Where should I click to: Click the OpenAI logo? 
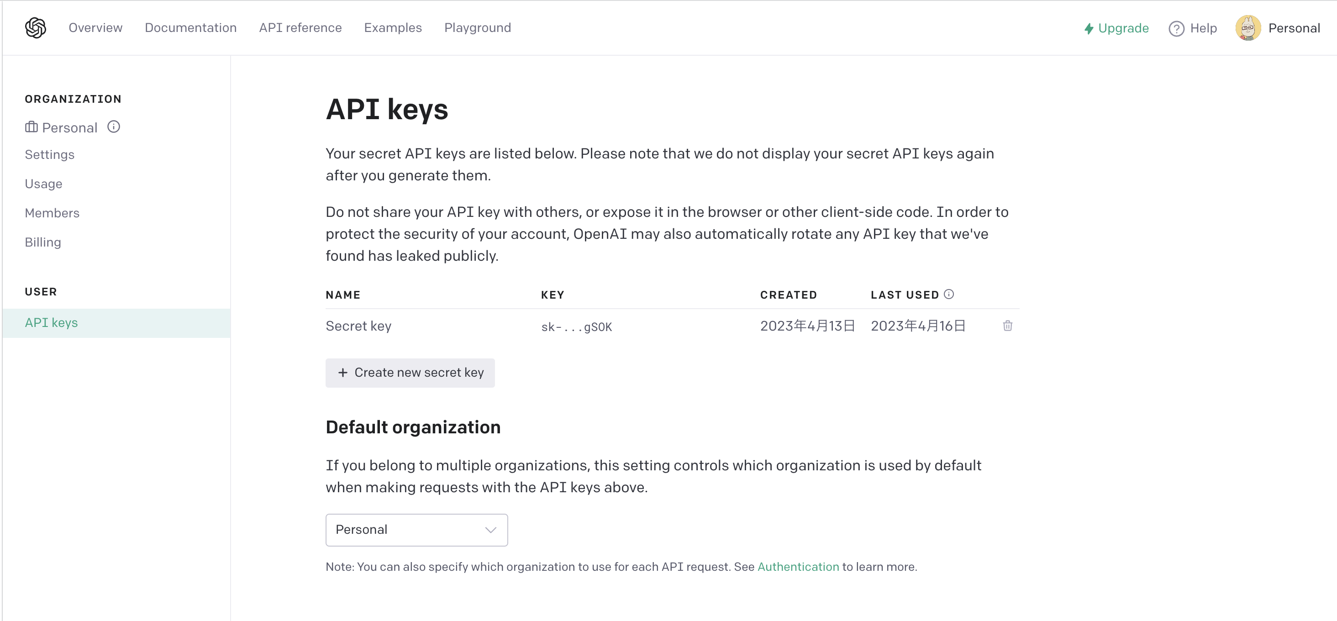tap(35, 27)
